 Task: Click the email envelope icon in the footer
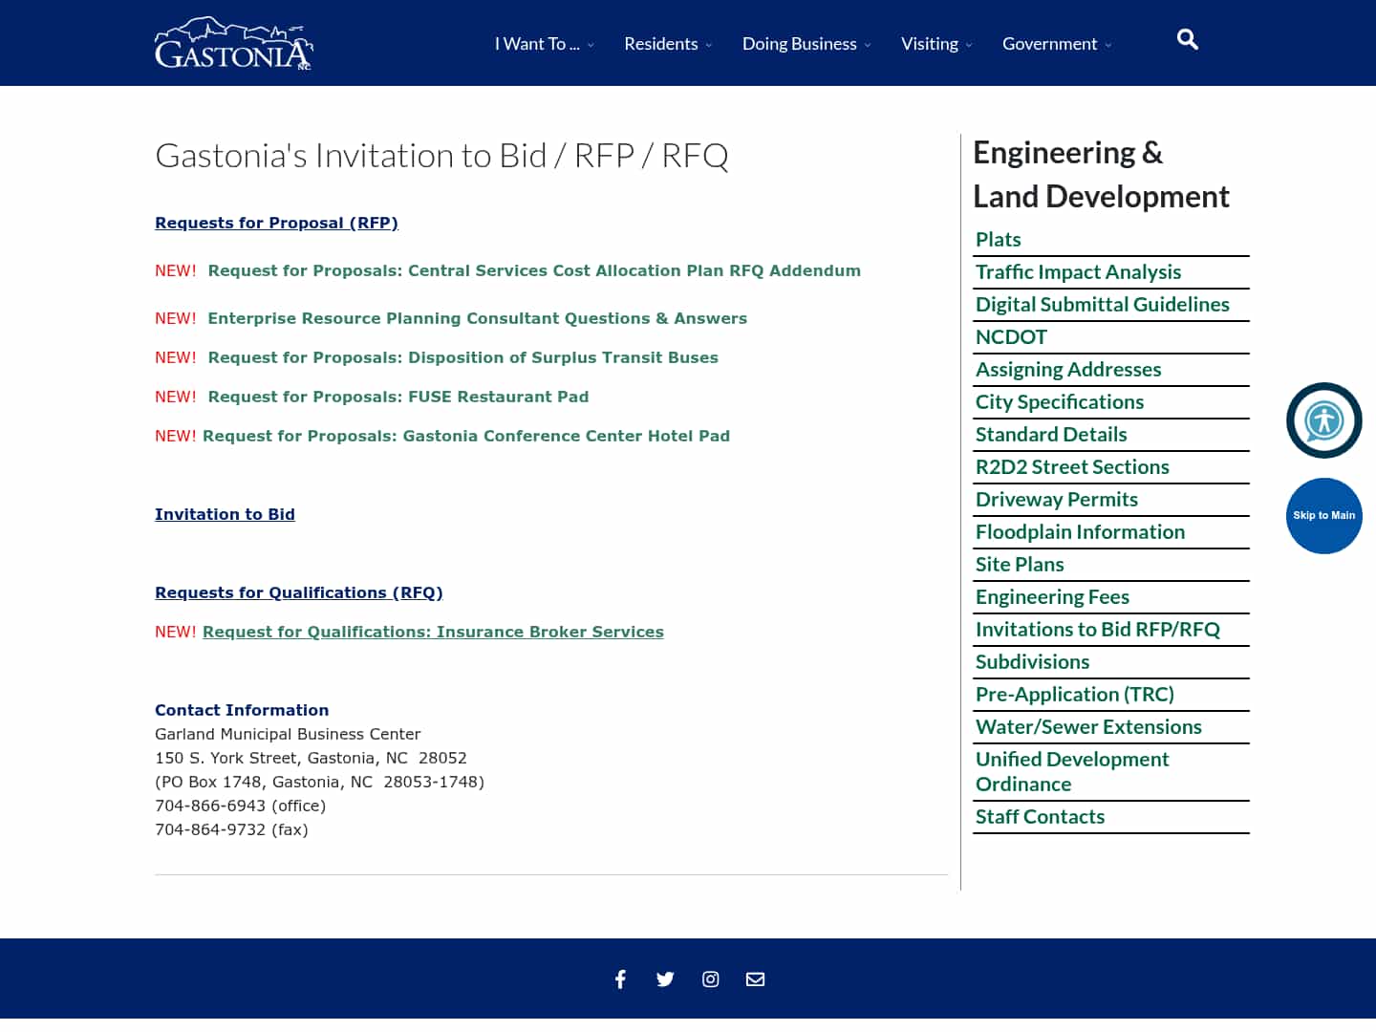tap(755, 978)
